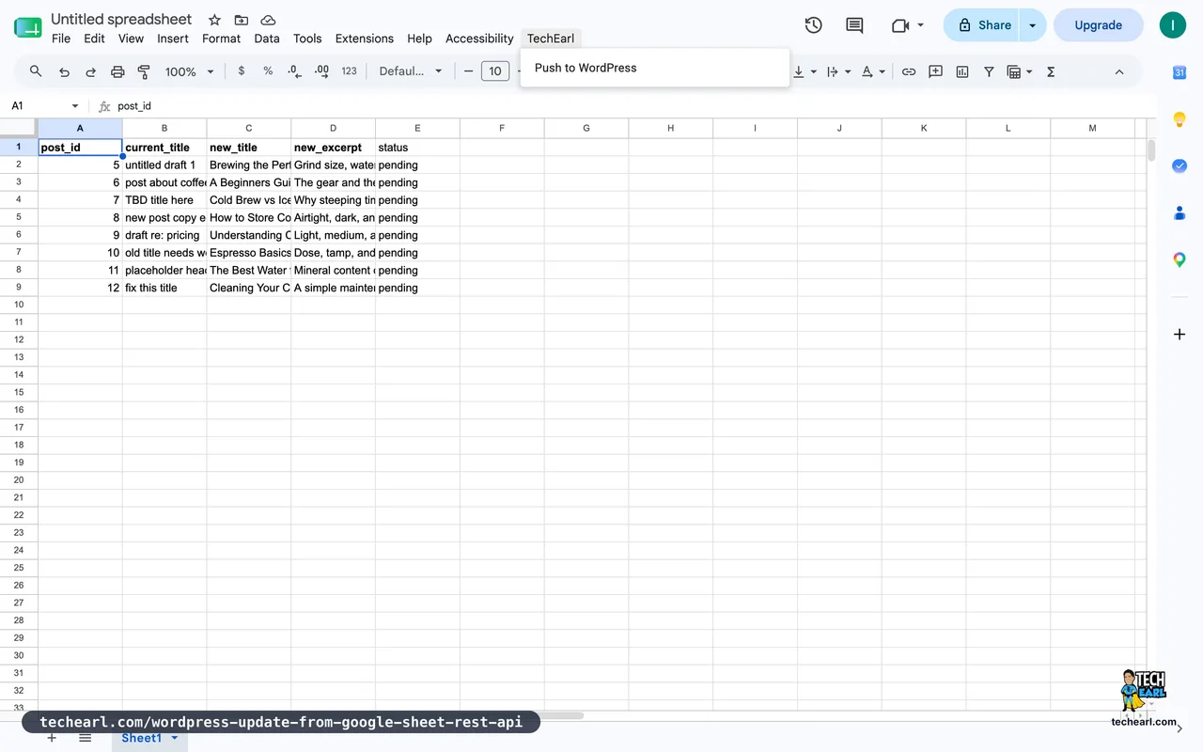Select the cell "untitled draft 1"

[x=164, y=165]
